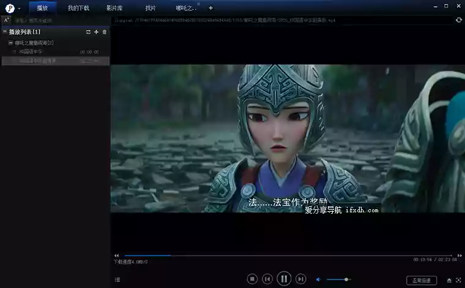Add a new tab with plus icon
This screenshot has width=465, height=288.
(x=210, y=8)
